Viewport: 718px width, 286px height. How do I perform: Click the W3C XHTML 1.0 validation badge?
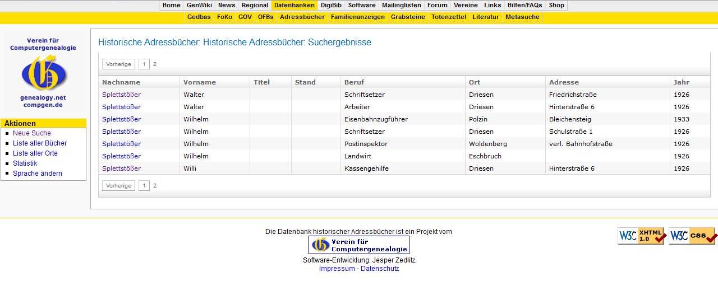pos(642,236)
